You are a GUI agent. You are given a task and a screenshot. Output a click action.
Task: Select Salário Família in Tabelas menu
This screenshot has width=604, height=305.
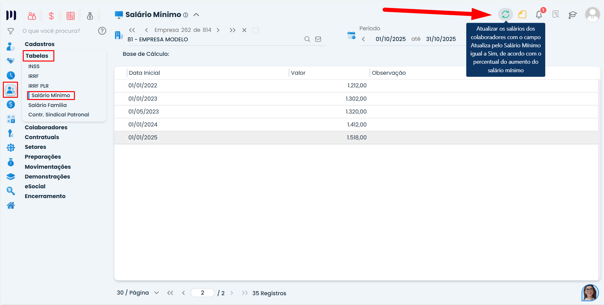click(x=47, y=105)
